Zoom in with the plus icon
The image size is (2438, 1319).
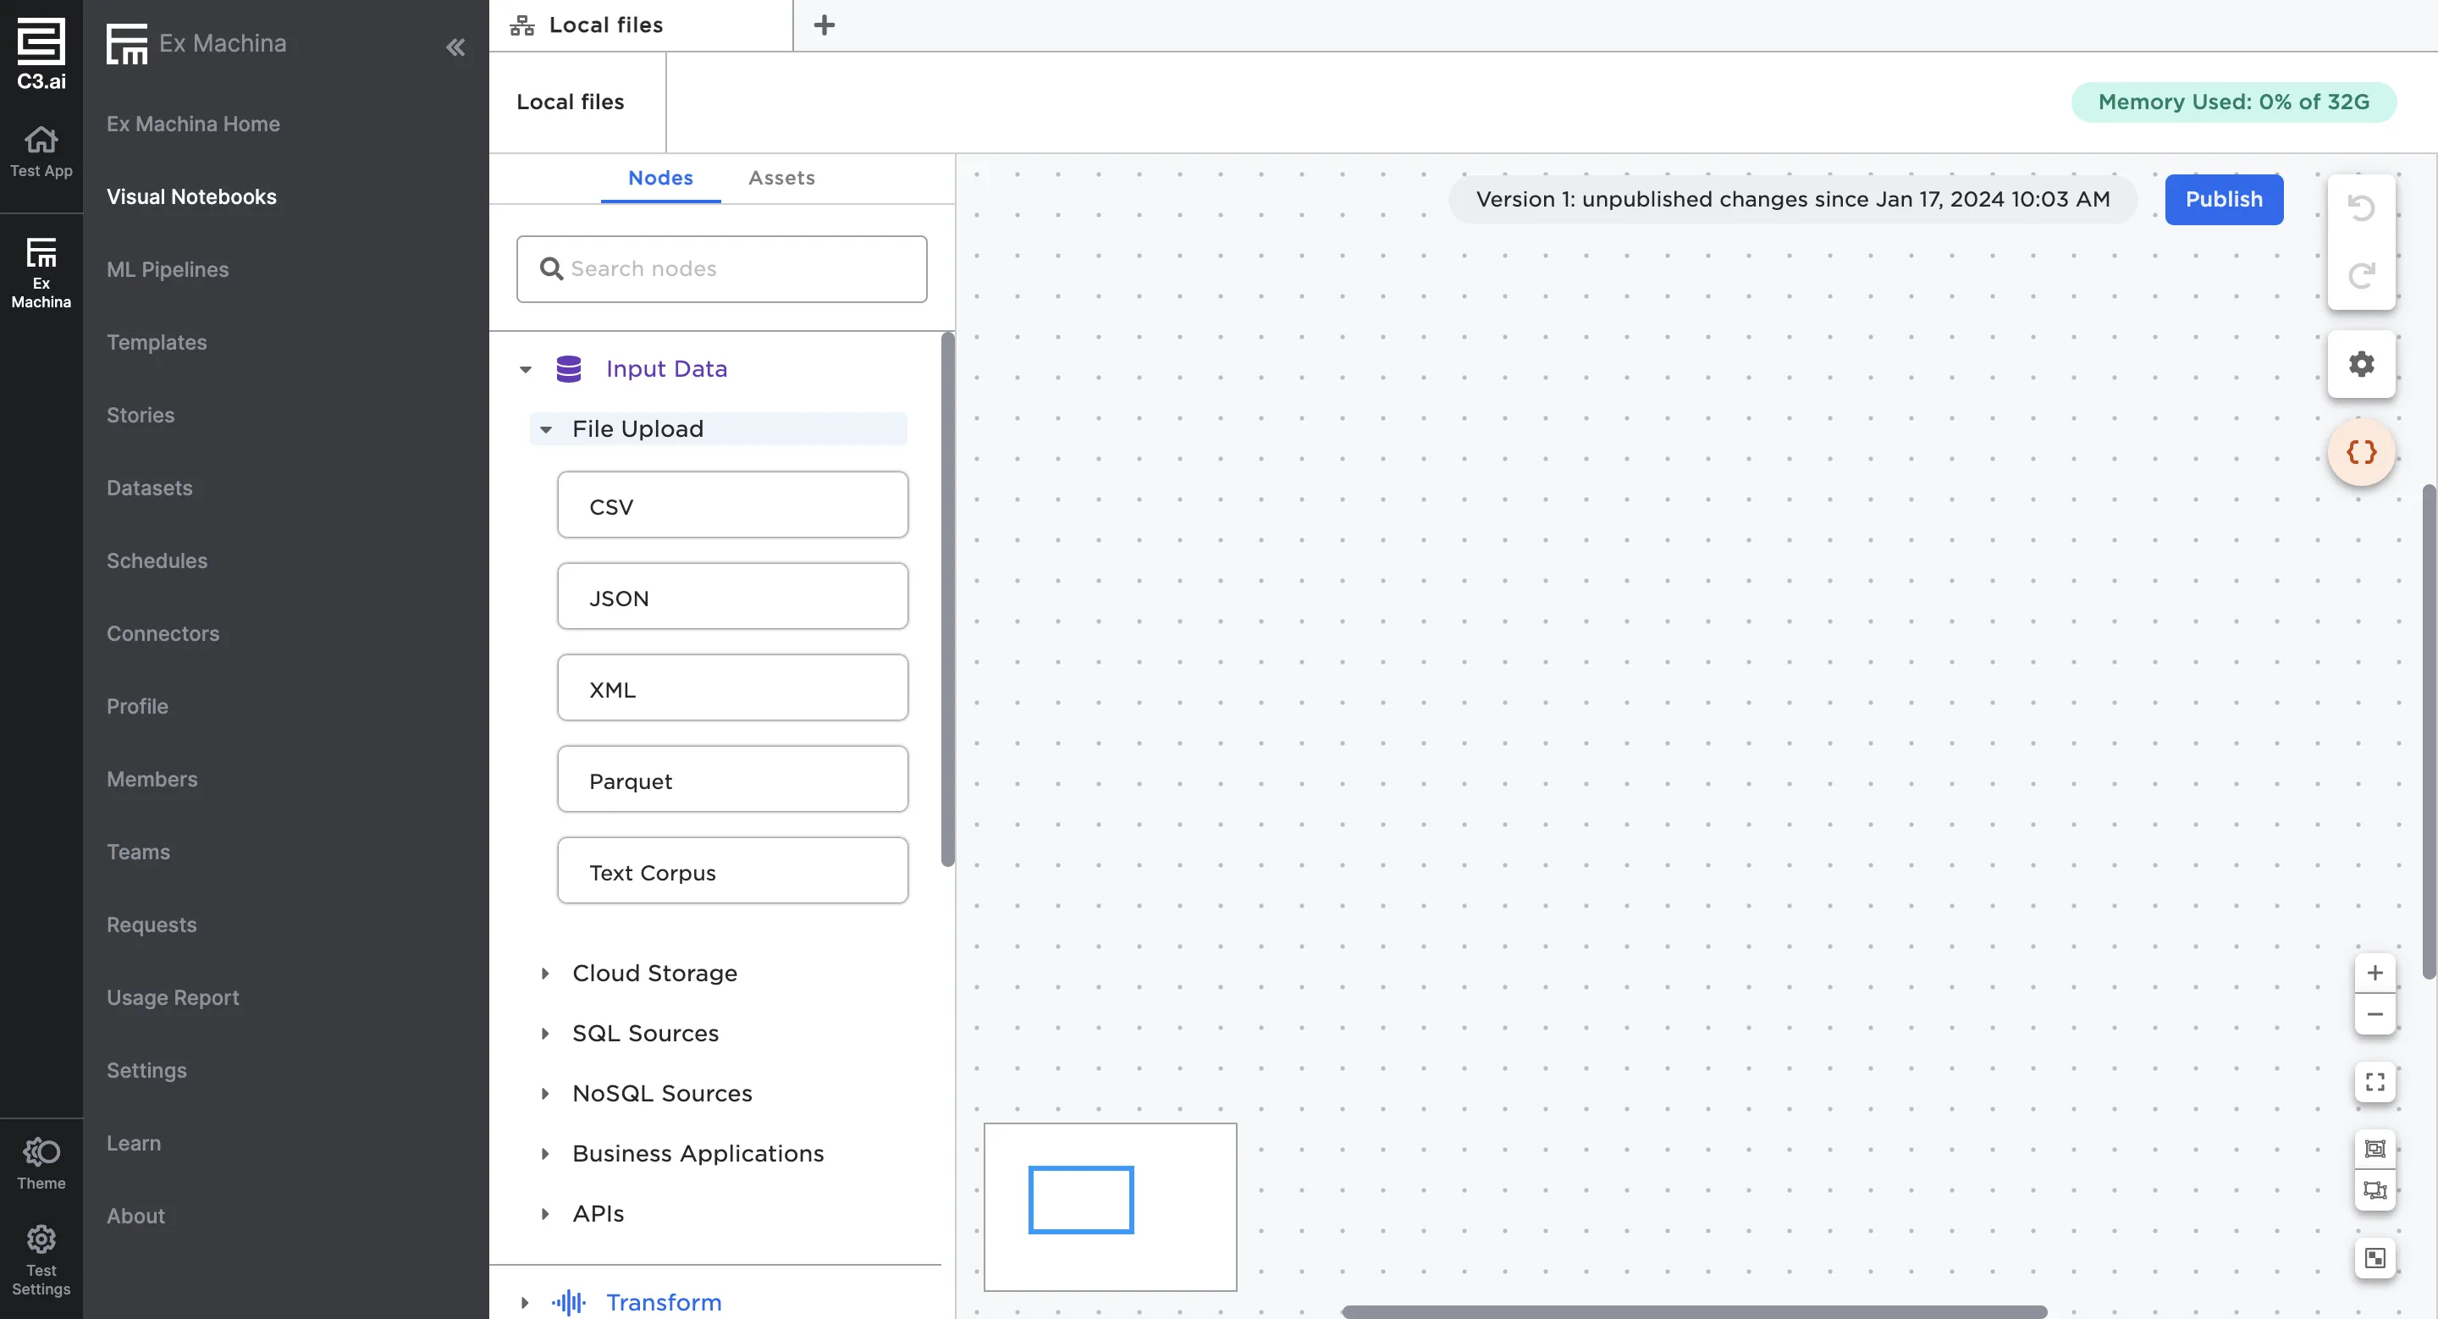[x=2374, y=973]
